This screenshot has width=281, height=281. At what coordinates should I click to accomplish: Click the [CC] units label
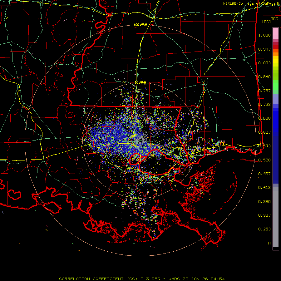point(266,22)
